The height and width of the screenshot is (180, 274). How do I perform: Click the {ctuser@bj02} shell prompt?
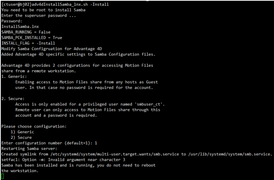coord(16,4)
